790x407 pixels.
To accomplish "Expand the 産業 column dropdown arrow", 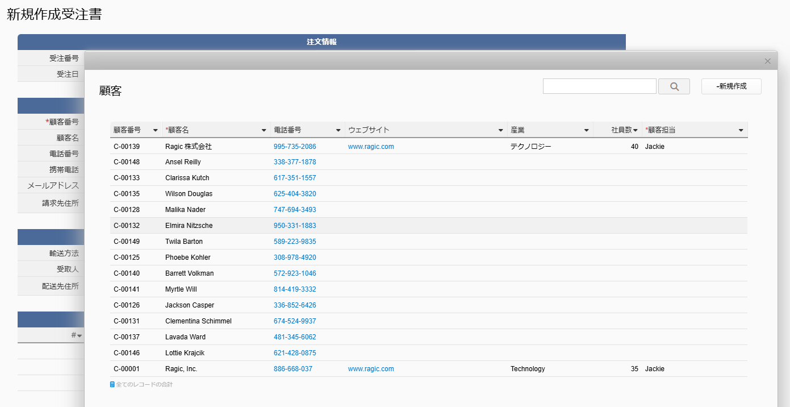I will [586, 130].
